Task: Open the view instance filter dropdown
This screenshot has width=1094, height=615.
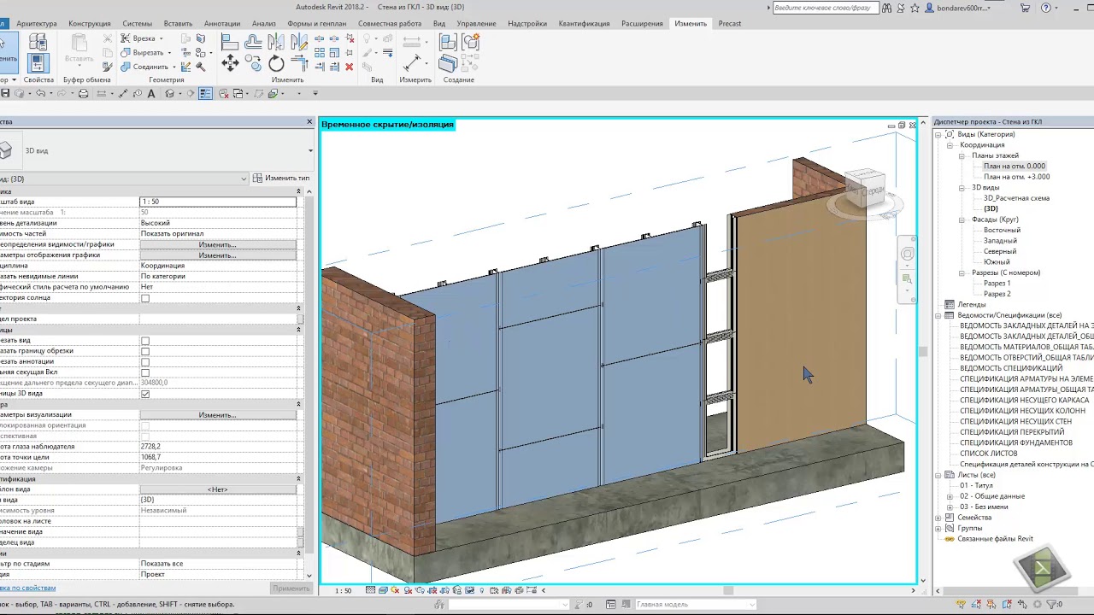Action: coord(244,179)
